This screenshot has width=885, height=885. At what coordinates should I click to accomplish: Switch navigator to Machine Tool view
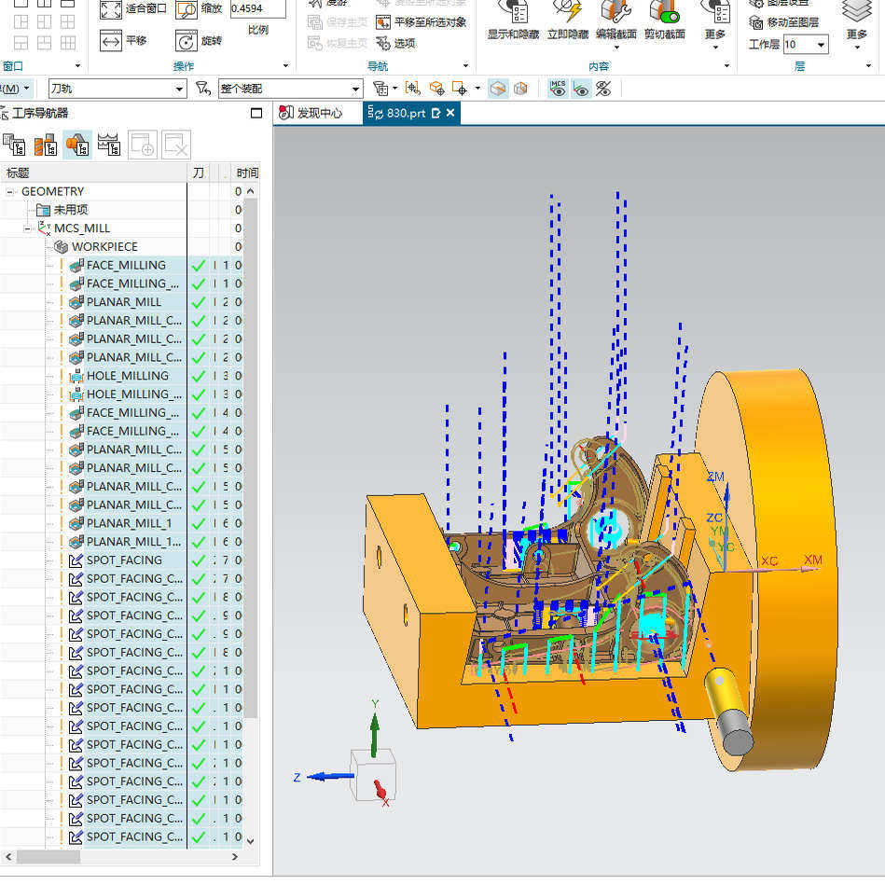(45, 145)
